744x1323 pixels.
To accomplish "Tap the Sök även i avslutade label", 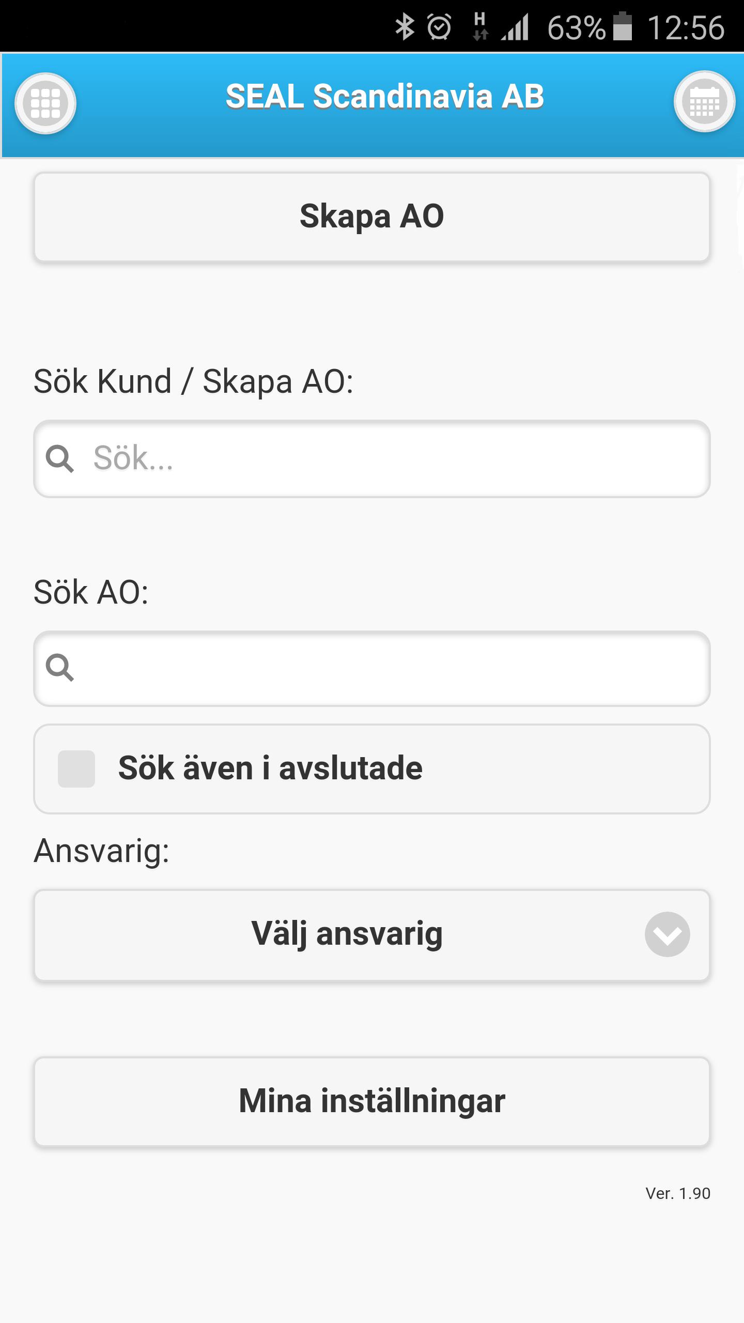I will click(270, 768).
